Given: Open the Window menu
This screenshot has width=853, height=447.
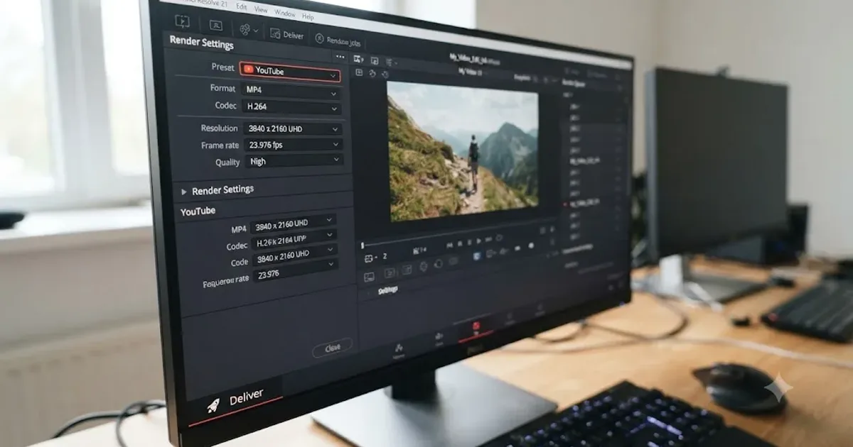Looking at the screenshot, I should tap(284, 13).
